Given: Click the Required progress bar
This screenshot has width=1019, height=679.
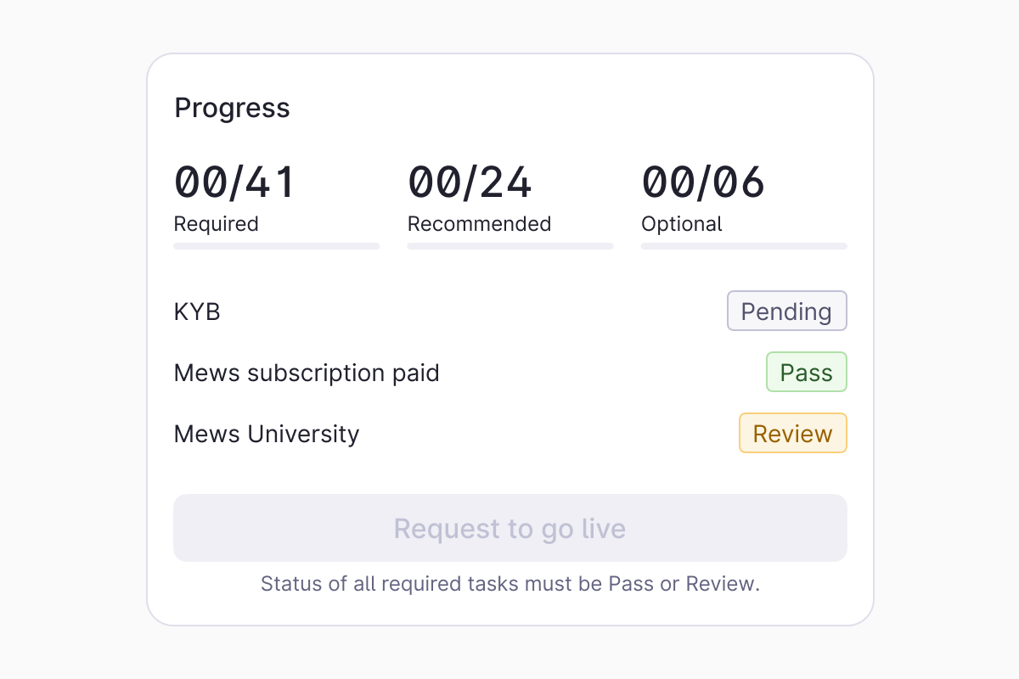Looking at the screenshot, I should click(276, 246).
